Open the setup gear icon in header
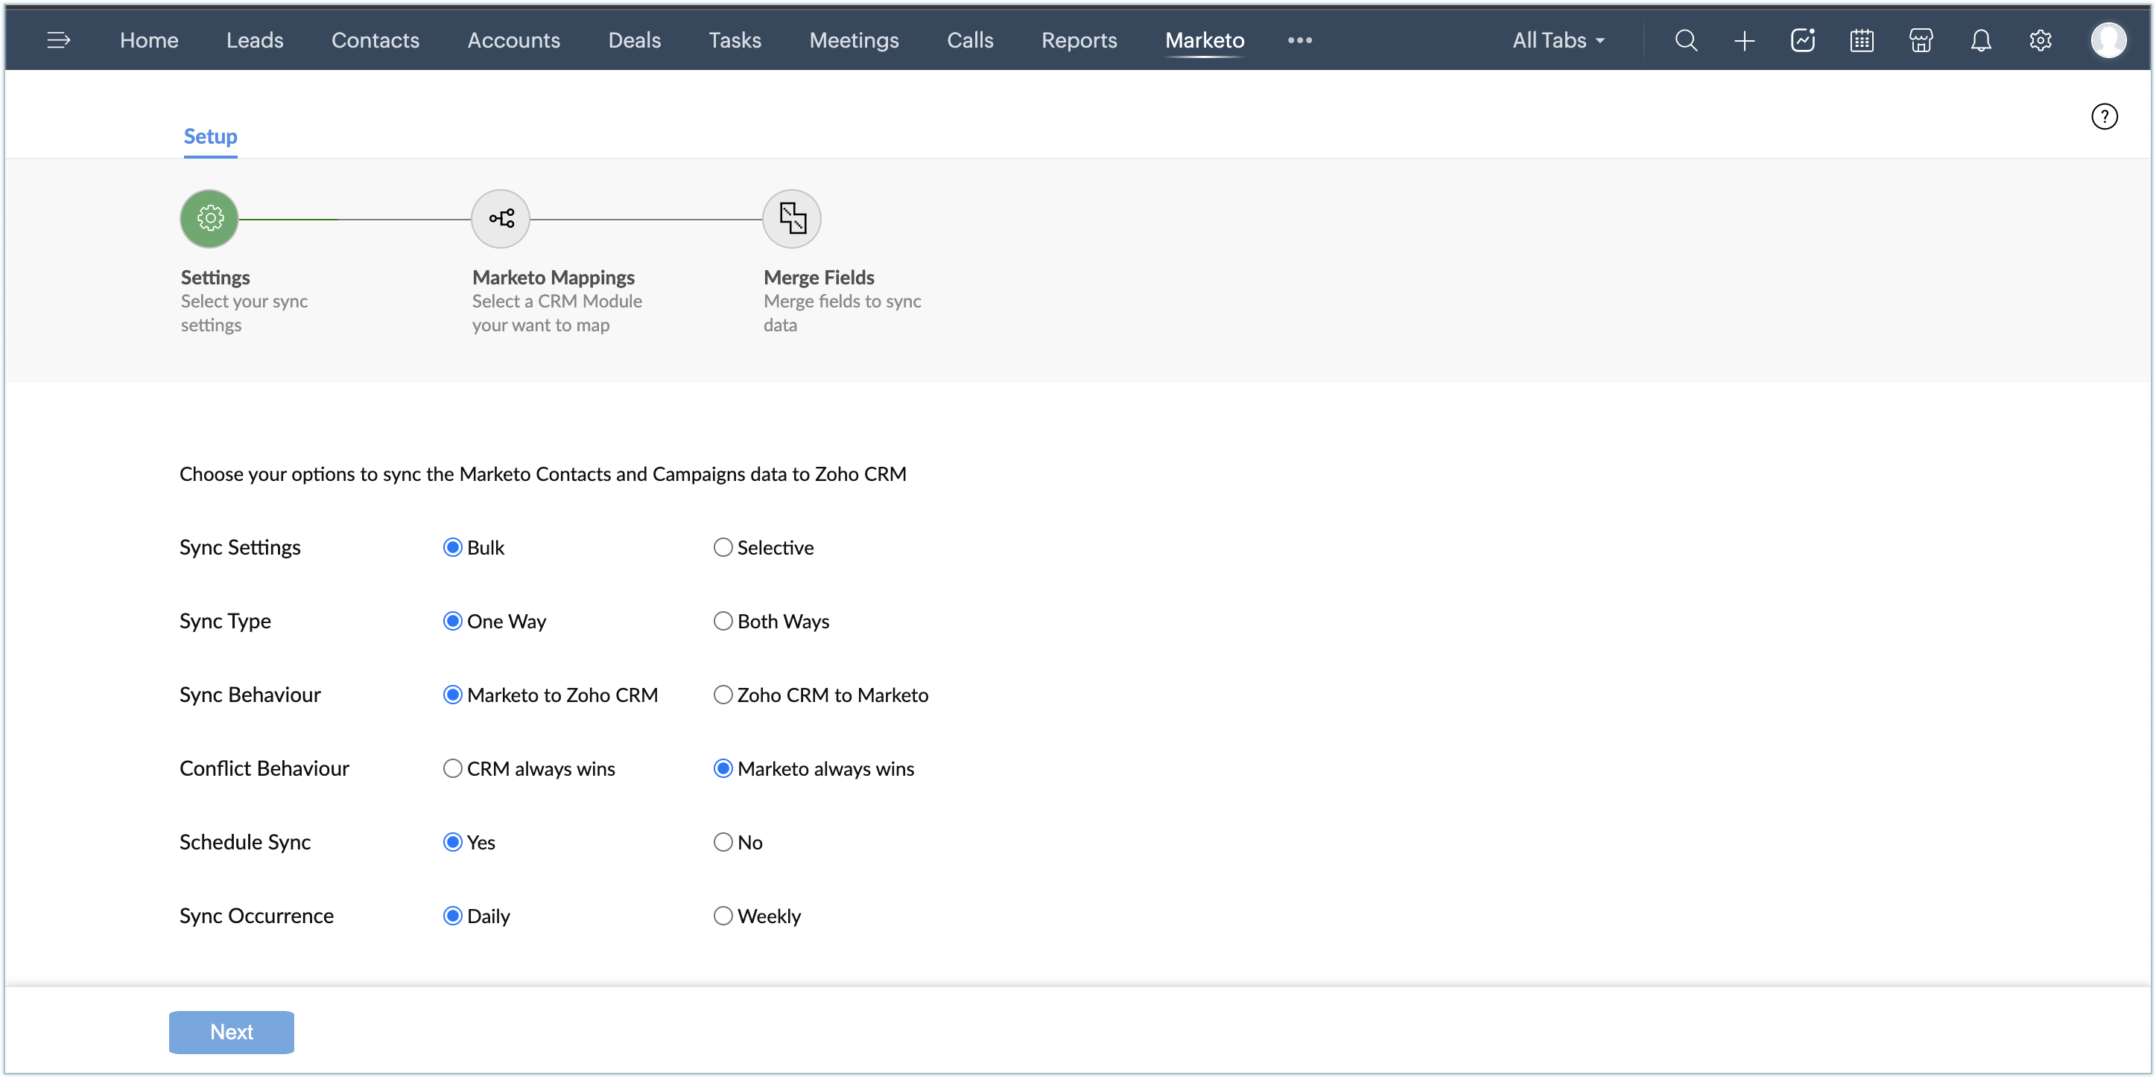This screenshot has width=2156, height=1078. [2040, 40]
